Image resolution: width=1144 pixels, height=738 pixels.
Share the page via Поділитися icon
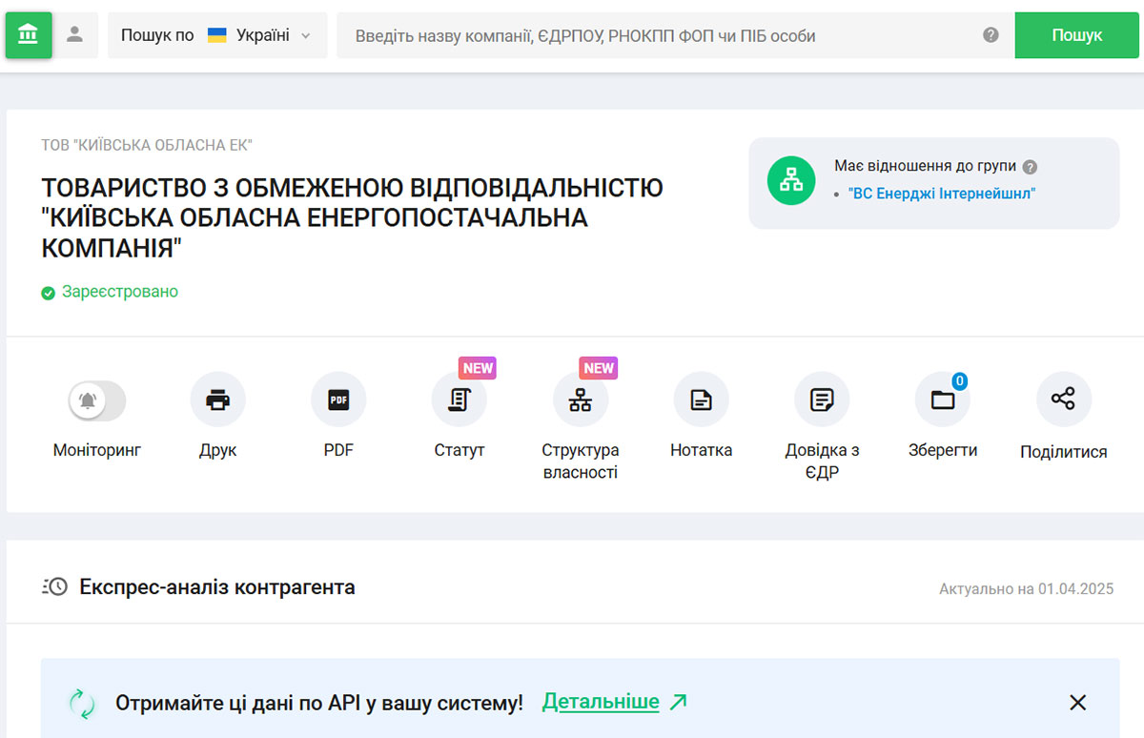point(1063,399)
